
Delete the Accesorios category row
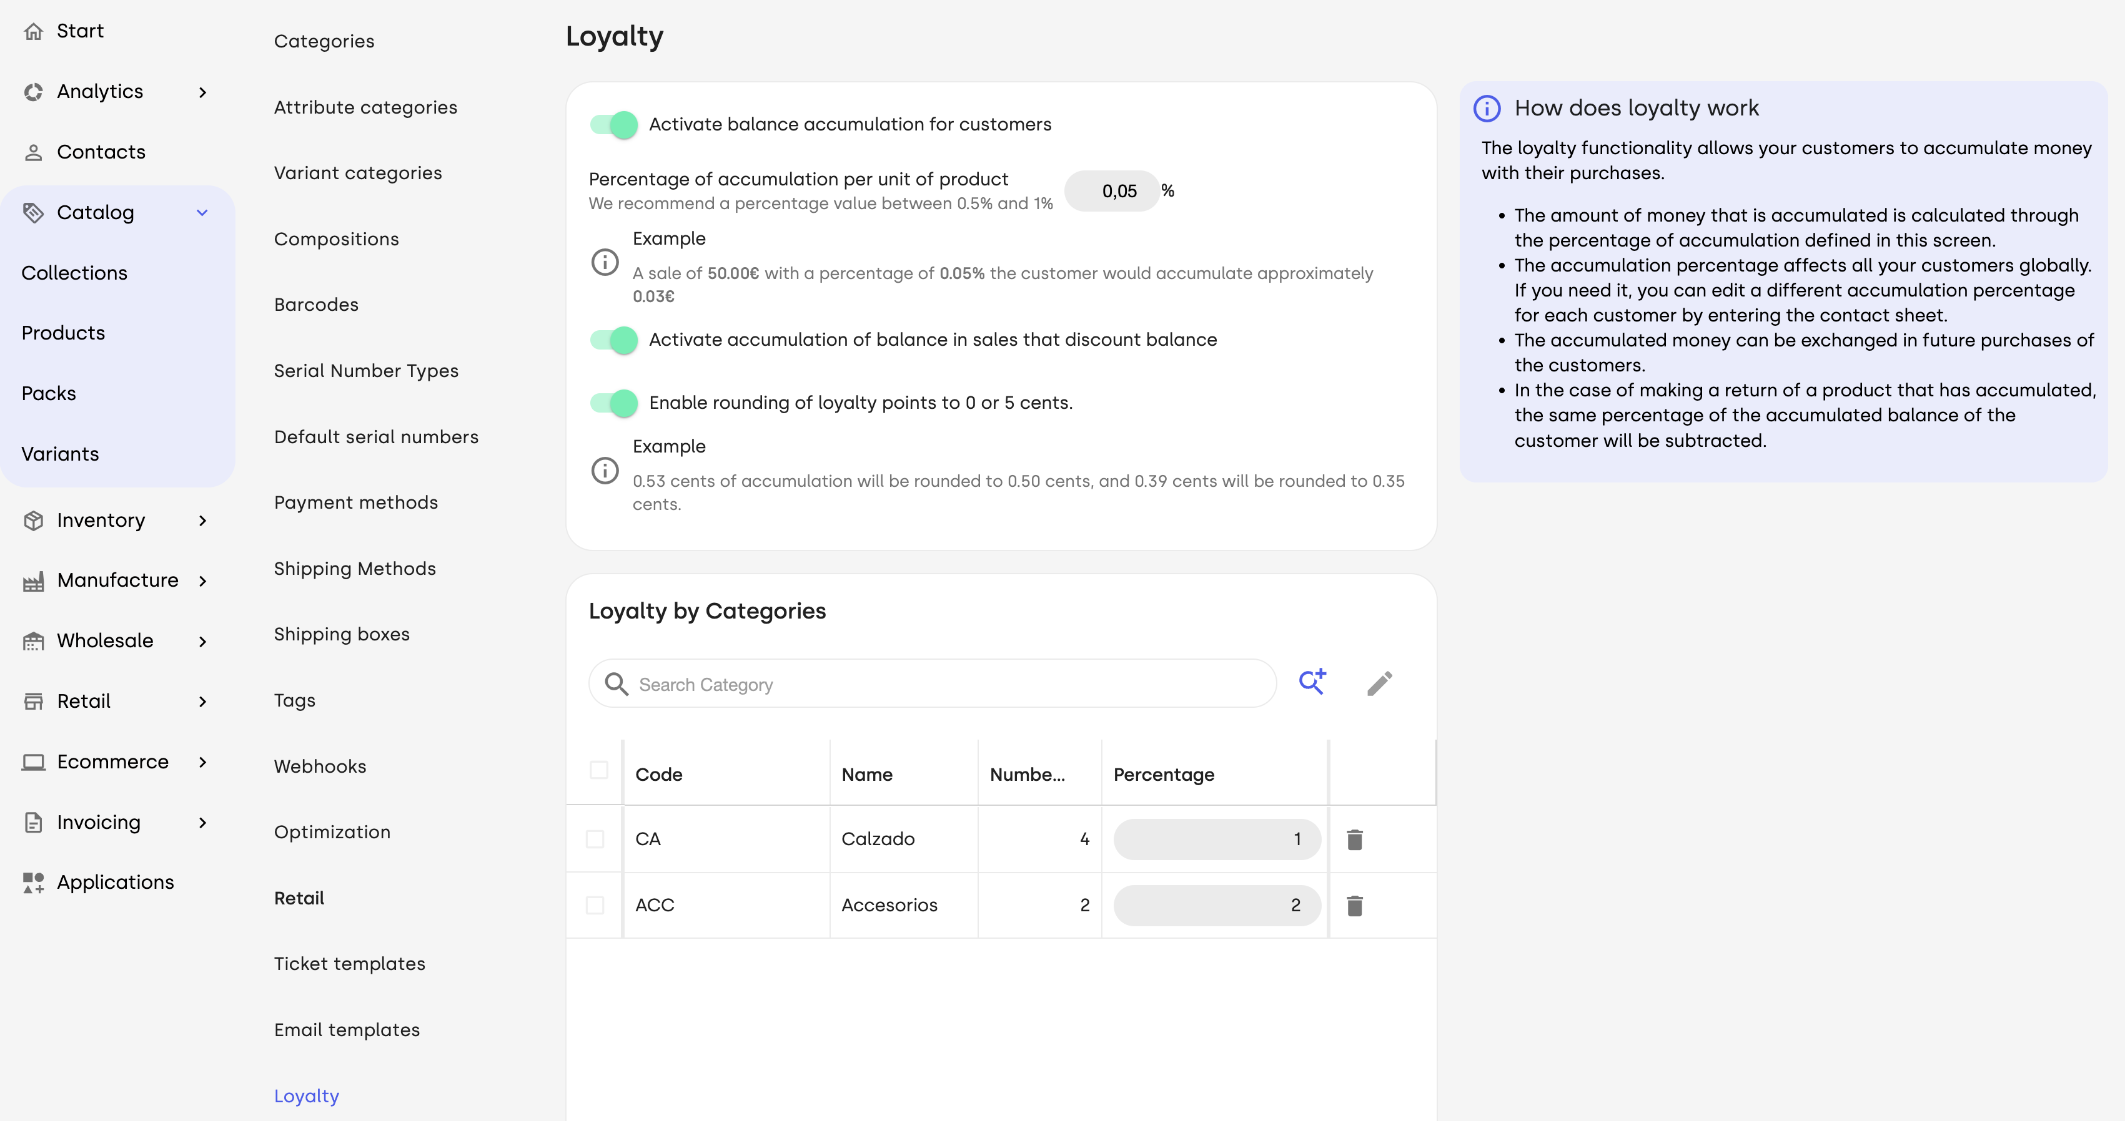tap(1355, 905)
